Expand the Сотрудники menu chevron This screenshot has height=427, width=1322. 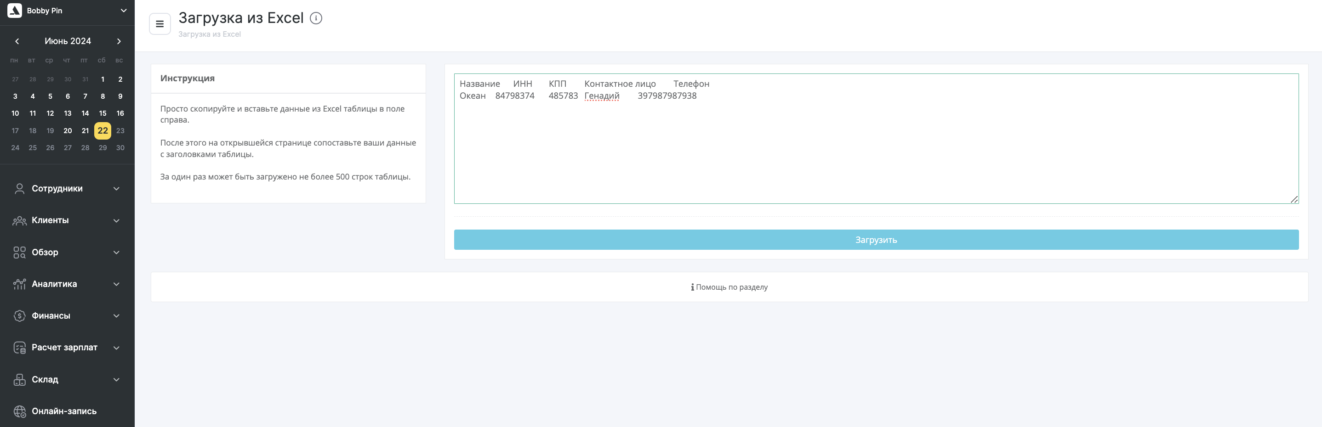[116, 189]
